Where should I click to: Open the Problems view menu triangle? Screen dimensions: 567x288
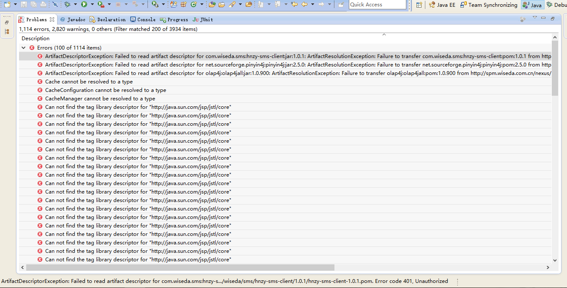coord(534,18)
